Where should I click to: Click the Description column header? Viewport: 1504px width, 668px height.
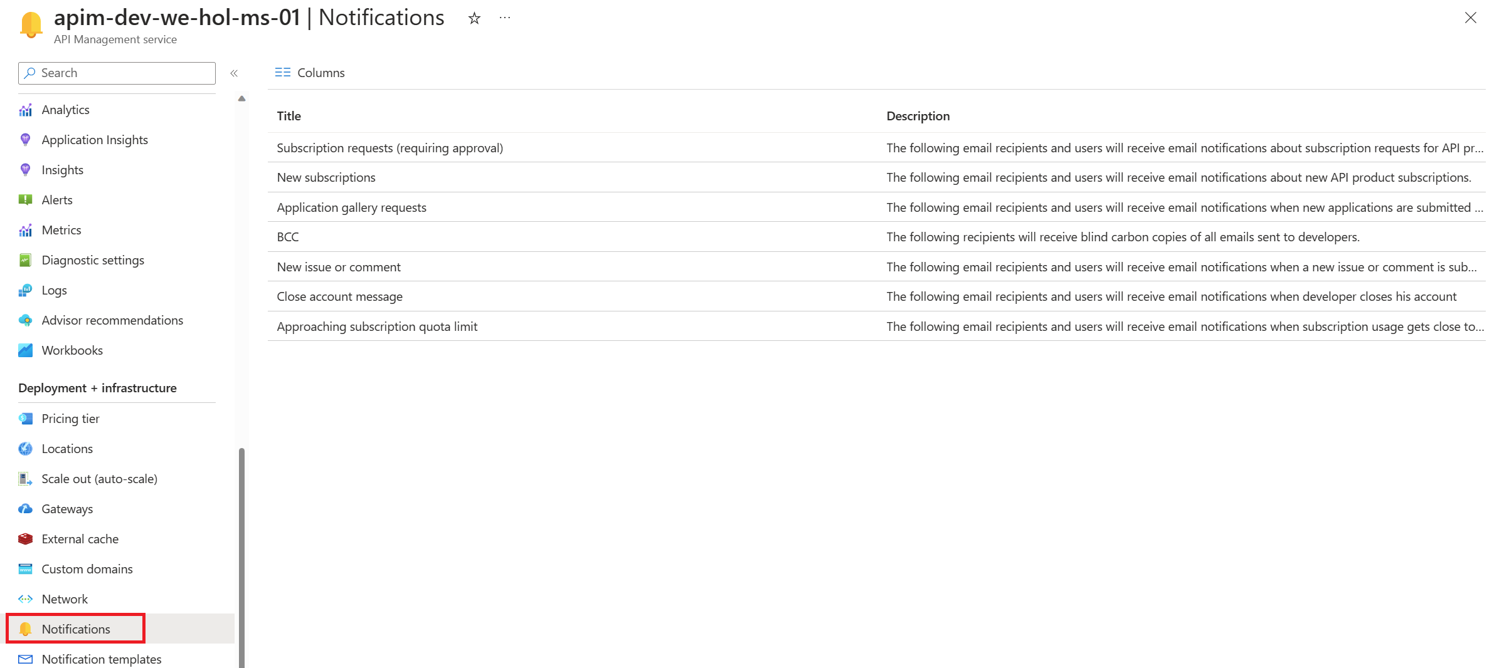click(918, 116)
